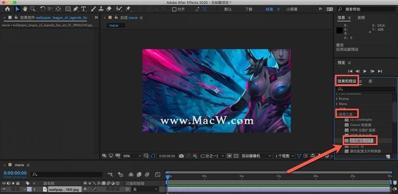The height and width of the screenshot is (194, 398).
Task: Toggle the audio speaker column header in timeline
Action: 9,183
